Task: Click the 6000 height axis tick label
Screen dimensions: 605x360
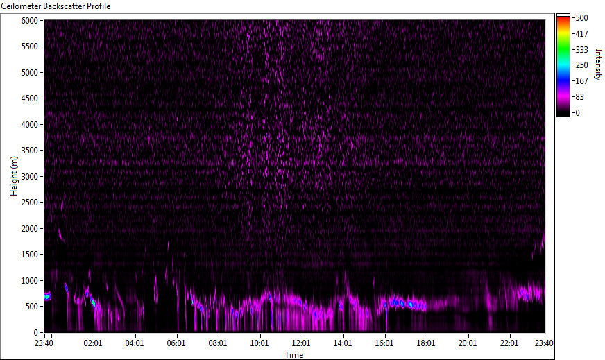Action: [x=29, y=20]
